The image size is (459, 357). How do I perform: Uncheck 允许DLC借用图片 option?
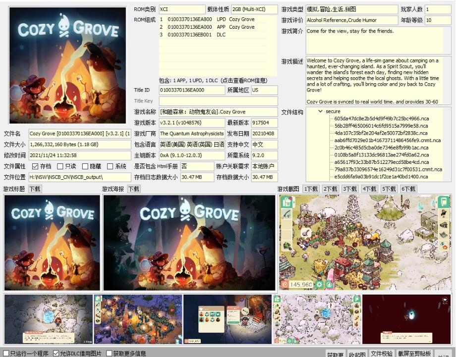tap(56, 353)
